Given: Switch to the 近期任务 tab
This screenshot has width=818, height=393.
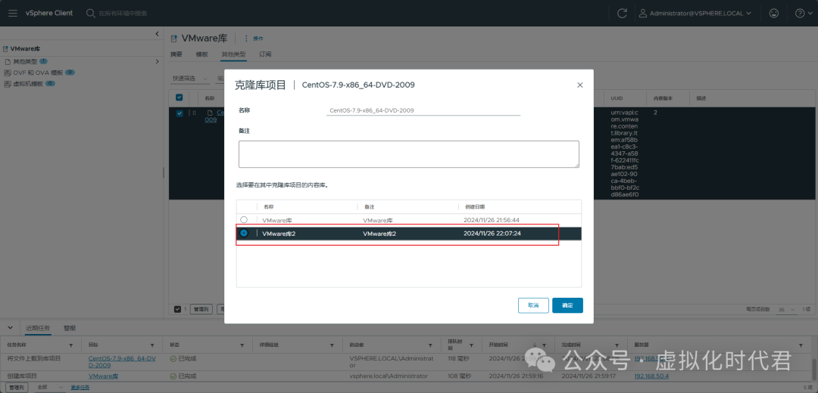Looking at the screenshot, I should click(38, 329).
